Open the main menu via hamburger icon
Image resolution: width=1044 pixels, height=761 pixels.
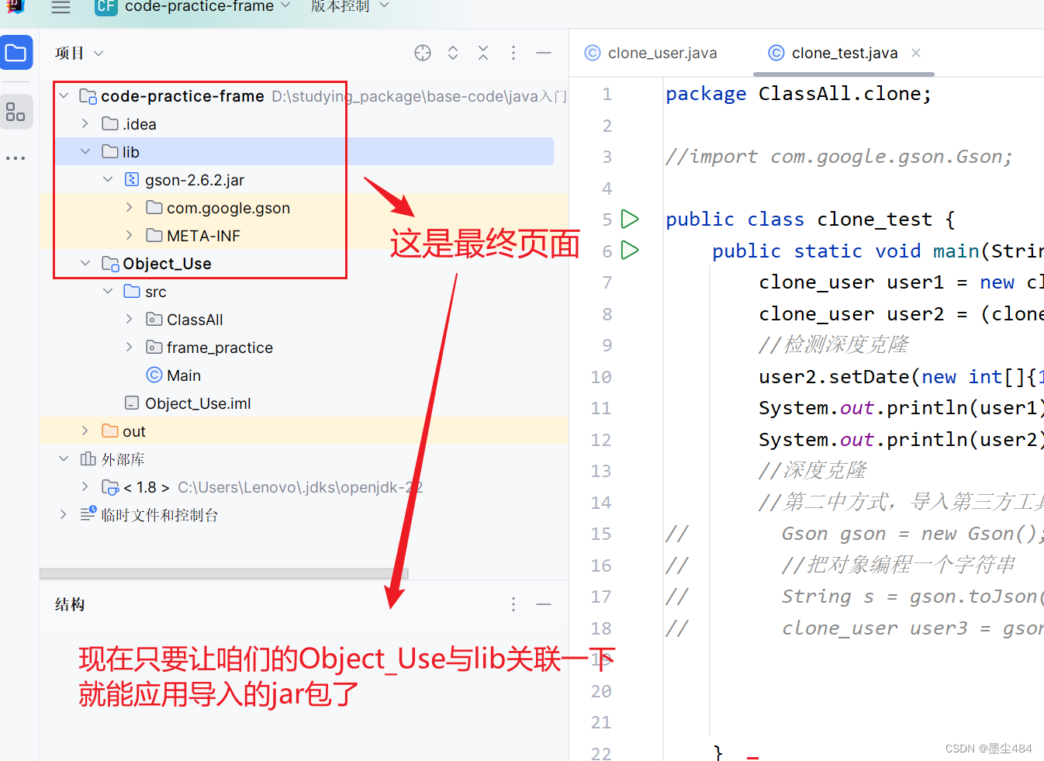click(60, 9)
